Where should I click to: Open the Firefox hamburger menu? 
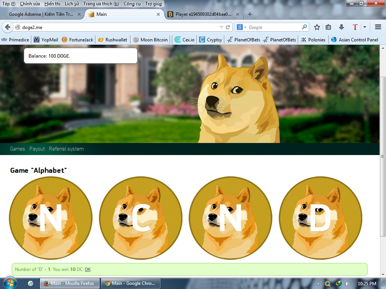point(378,27)
